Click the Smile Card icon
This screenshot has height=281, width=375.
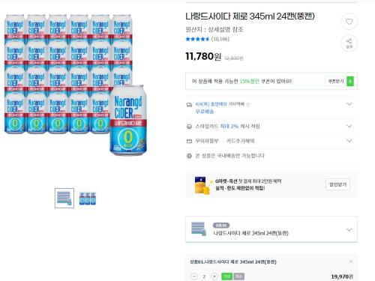click(189, 127)
